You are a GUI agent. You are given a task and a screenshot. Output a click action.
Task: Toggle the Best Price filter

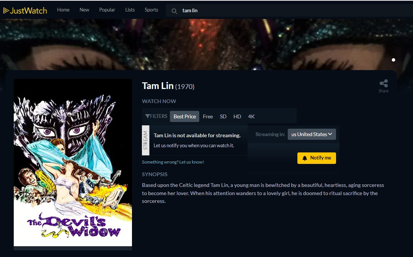[185, 116]
